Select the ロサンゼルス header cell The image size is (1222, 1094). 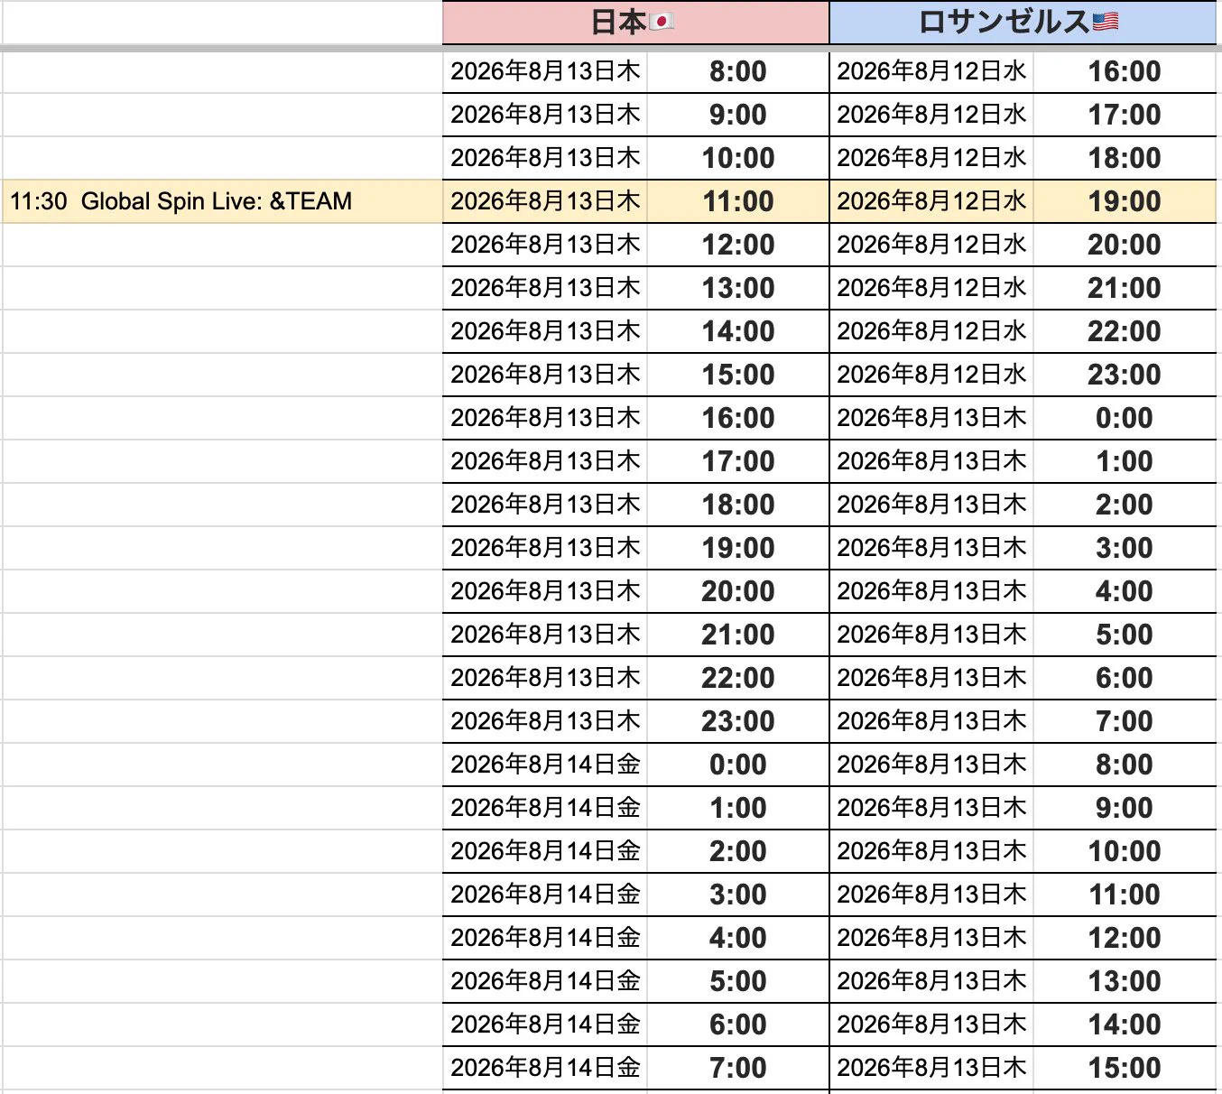(x=1023, y=22)
